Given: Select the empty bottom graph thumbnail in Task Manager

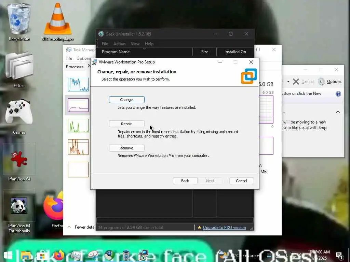Looking at the screenshot, I should 78,170.
